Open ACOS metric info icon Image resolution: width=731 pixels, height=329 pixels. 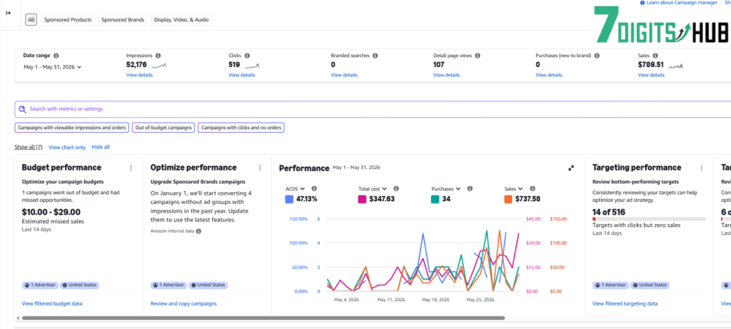click(314, 188)
